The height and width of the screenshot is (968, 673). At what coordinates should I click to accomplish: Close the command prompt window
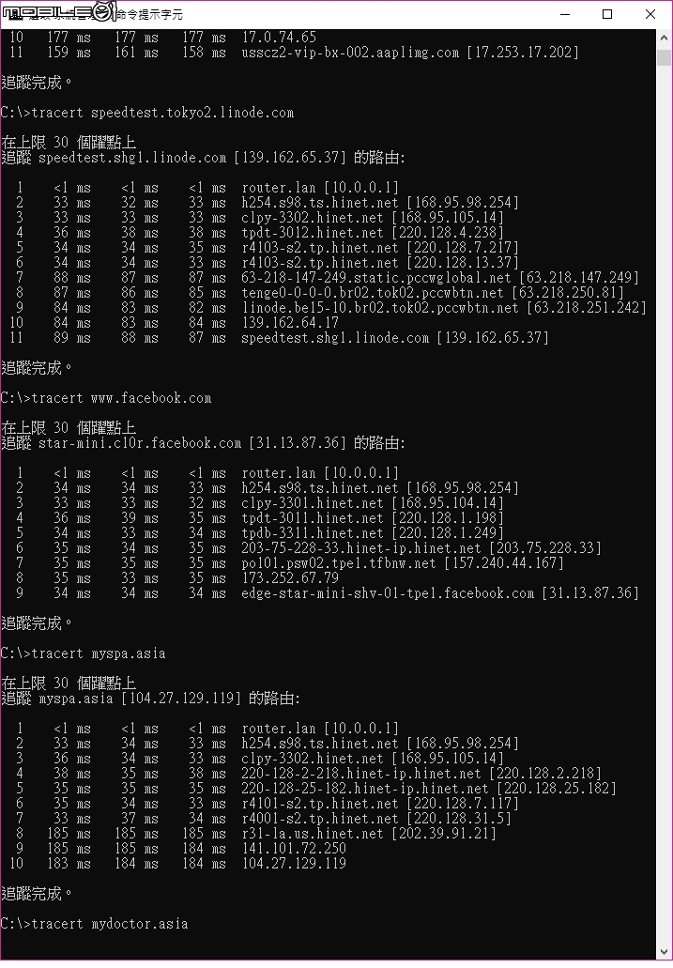tap(650, 14)
